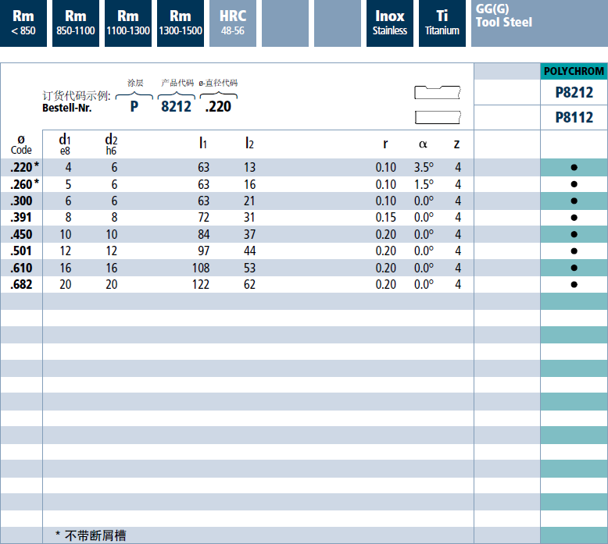Click the ø Code column header

coord(21,145)
